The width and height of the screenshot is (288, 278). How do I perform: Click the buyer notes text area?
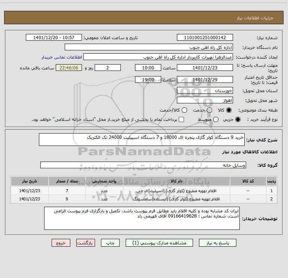point(142,218)
